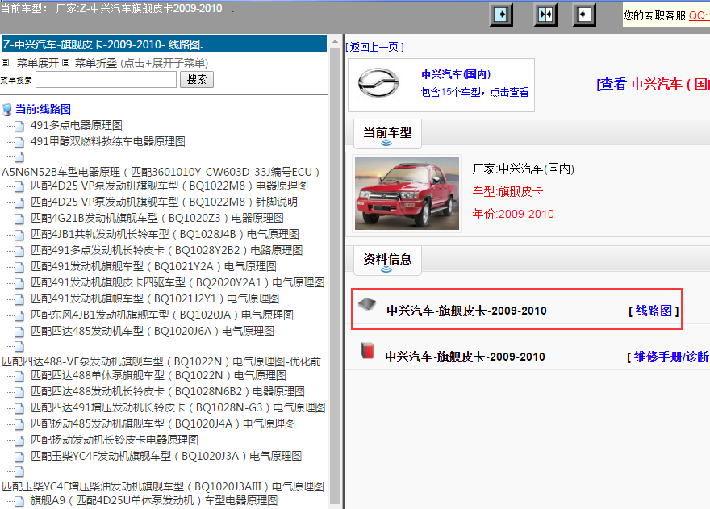Select the 资料信息 tab
The image size is (710, 509).
(x=387, y=261)
